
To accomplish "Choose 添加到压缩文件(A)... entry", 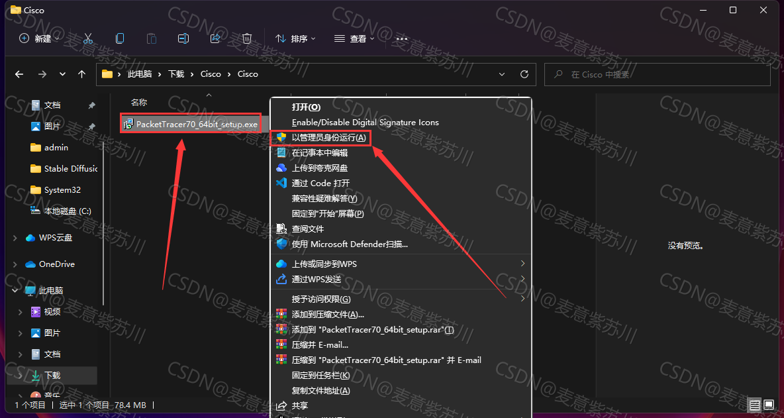I will click(328, 315).
